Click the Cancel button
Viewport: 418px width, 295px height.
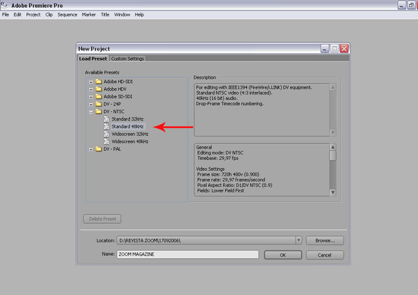324,255
